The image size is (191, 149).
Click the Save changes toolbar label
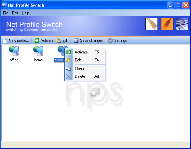(91, 40)
